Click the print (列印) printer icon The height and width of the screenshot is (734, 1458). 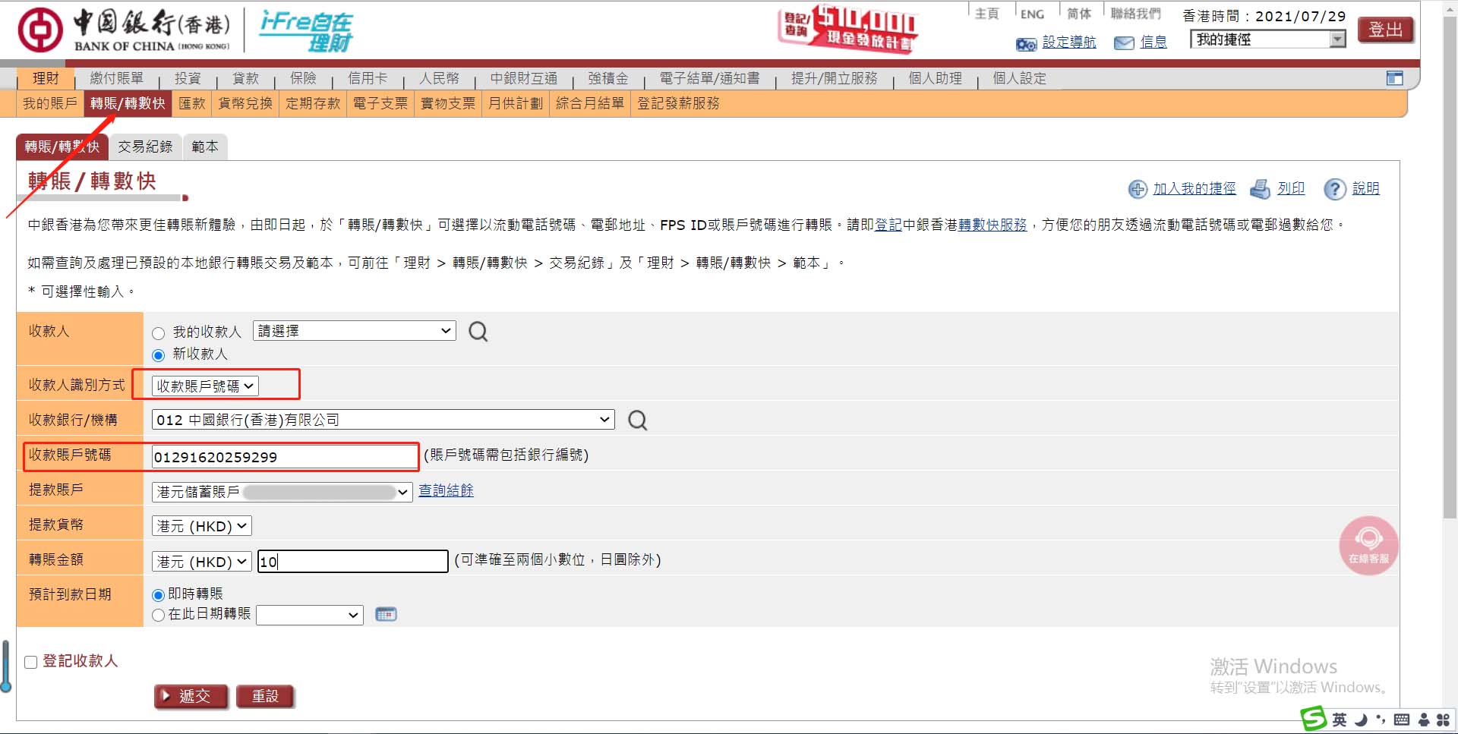pyautogui.click(x=1260, y=189)
